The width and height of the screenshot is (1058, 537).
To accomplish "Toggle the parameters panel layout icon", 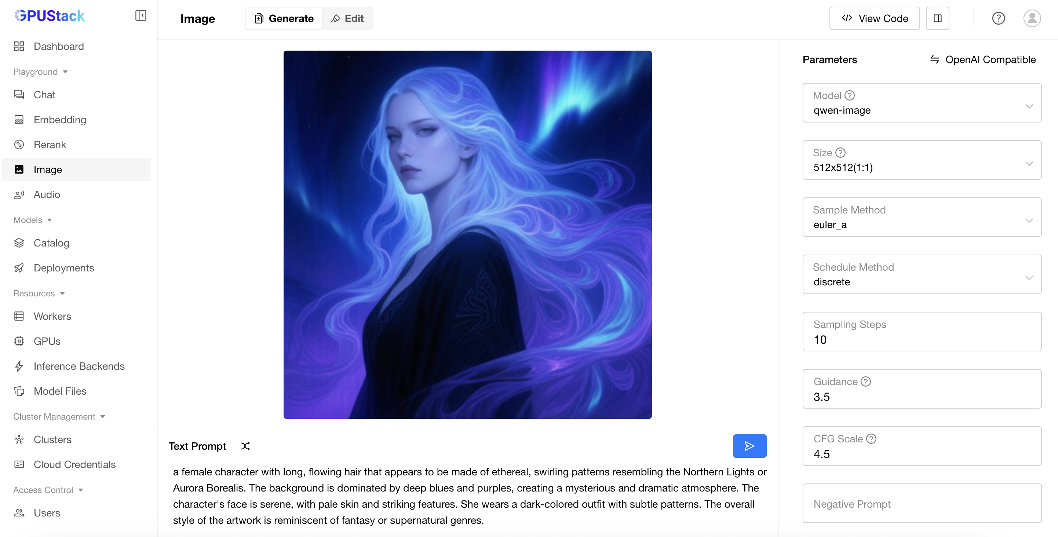I will pyautogui.click(x=937, y=18).
